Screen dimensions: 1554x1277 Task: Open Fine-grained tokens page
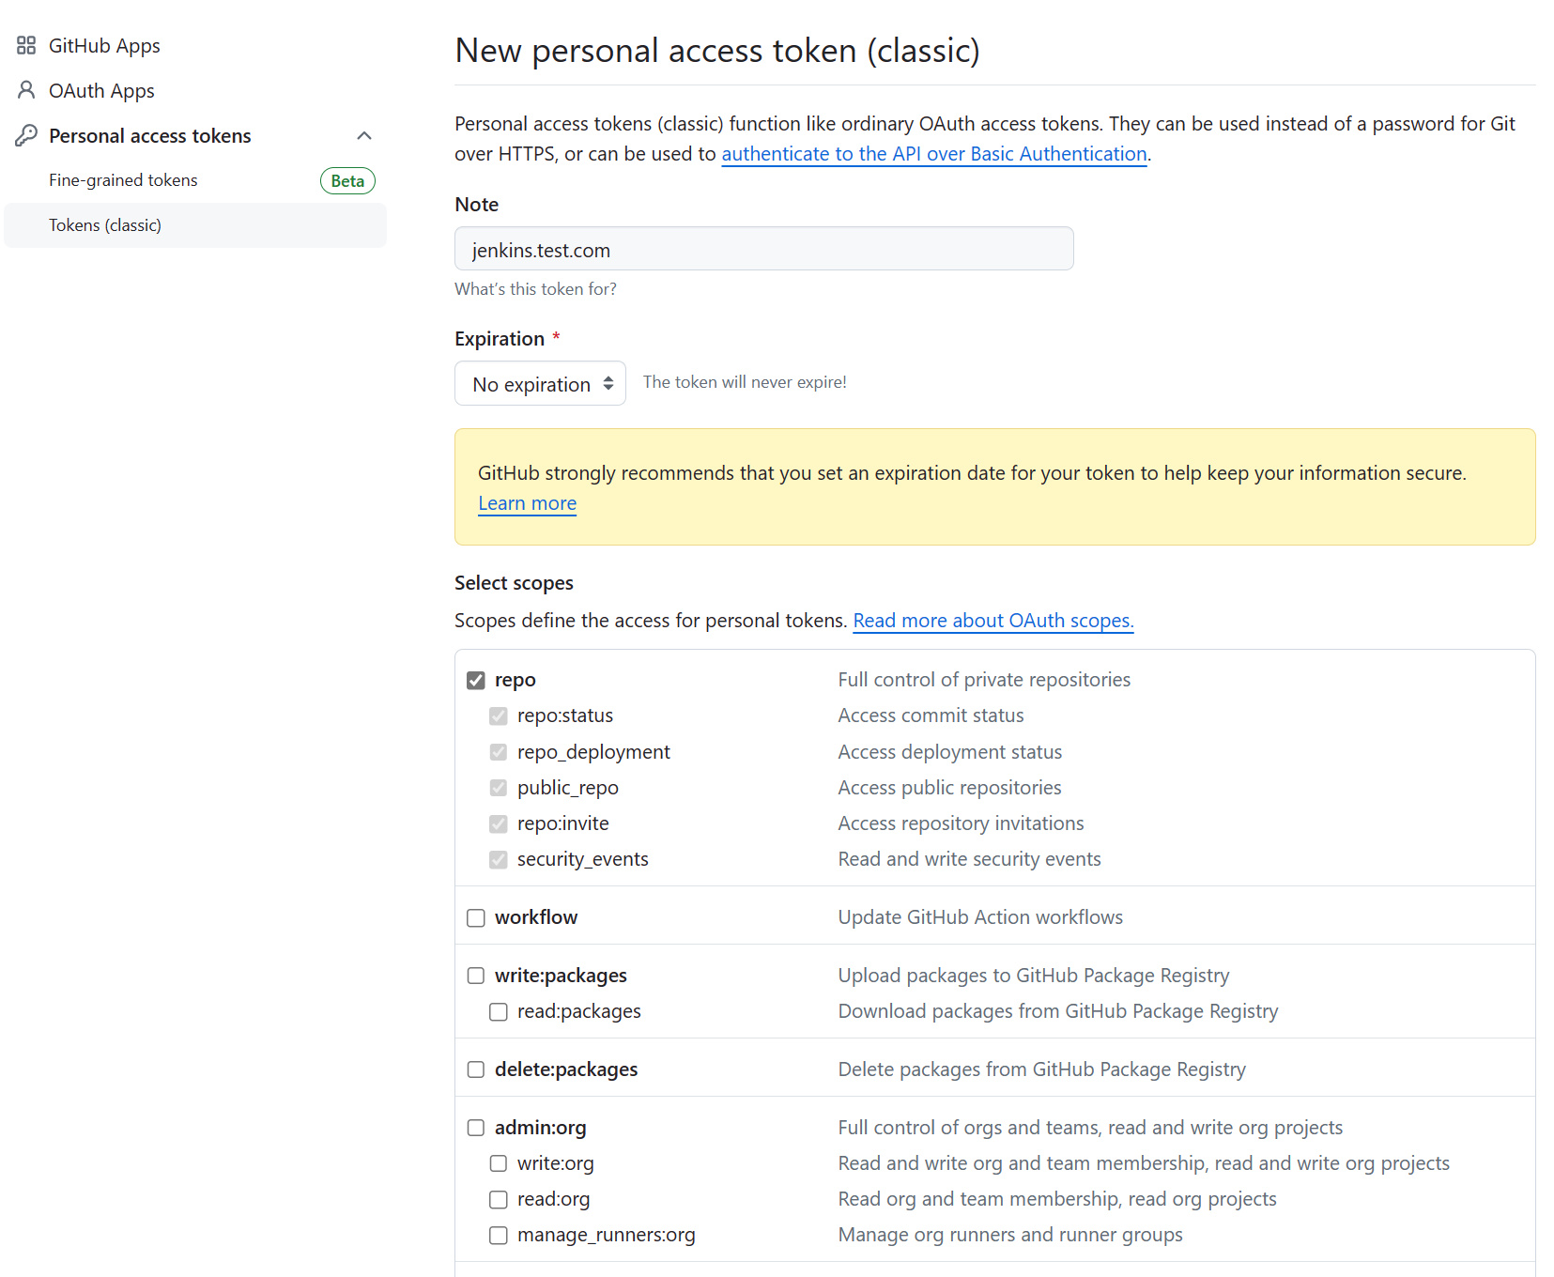[123, 180]
